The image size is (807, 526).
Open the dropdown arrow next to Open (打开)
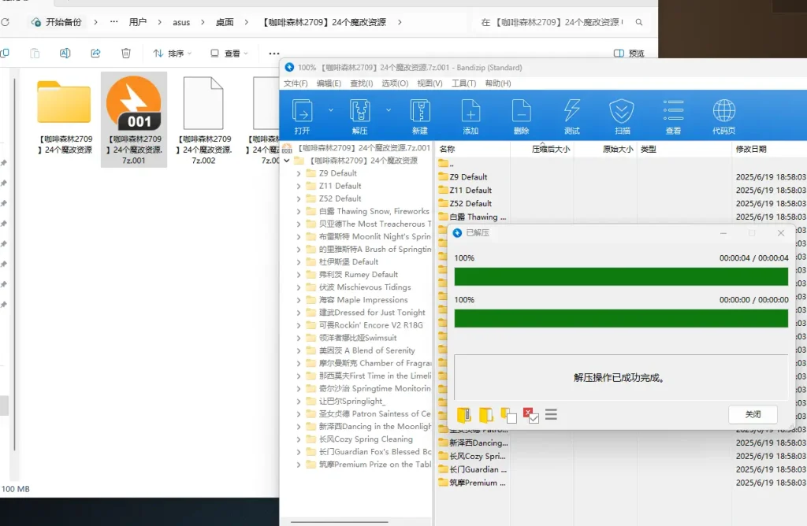[x=331, y=110]
